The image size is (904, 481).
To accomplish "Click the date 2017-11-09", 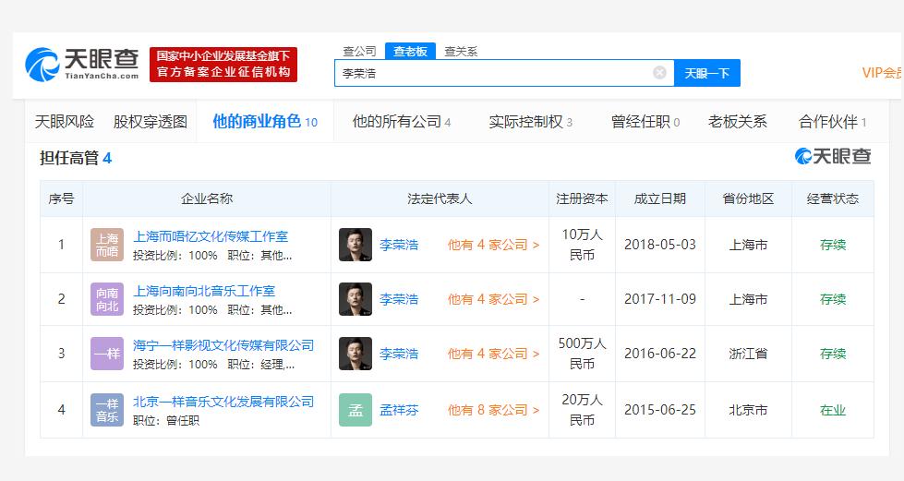I will click(x=660, y=299).
